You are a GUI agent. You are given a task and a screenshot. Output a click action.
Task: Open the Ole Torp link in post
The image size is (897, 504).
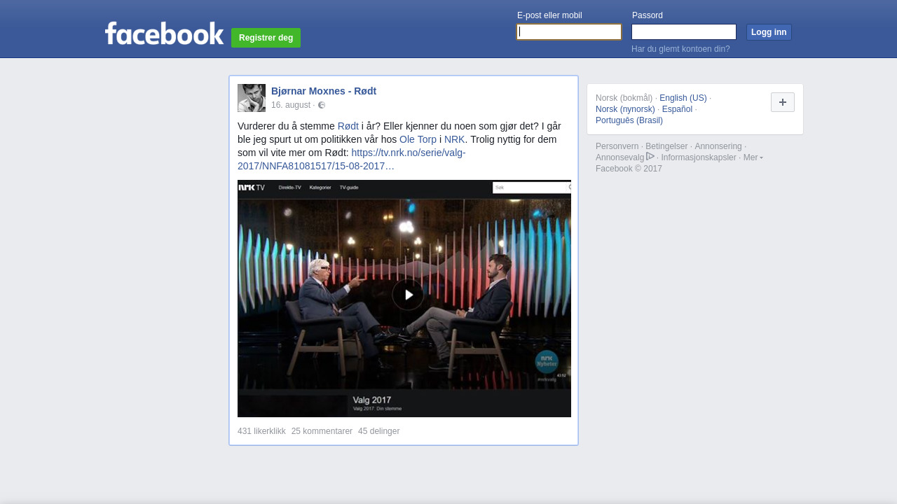[418, 139]
